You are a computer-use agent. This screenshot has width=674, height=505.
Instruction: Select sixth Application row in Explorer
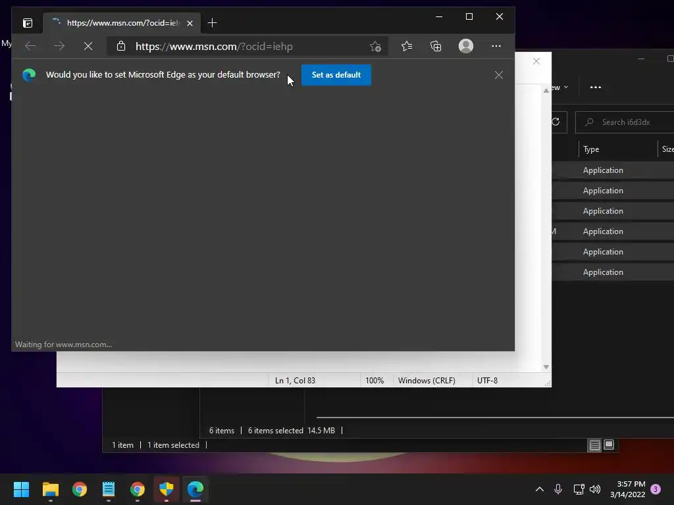coord(613,272)
